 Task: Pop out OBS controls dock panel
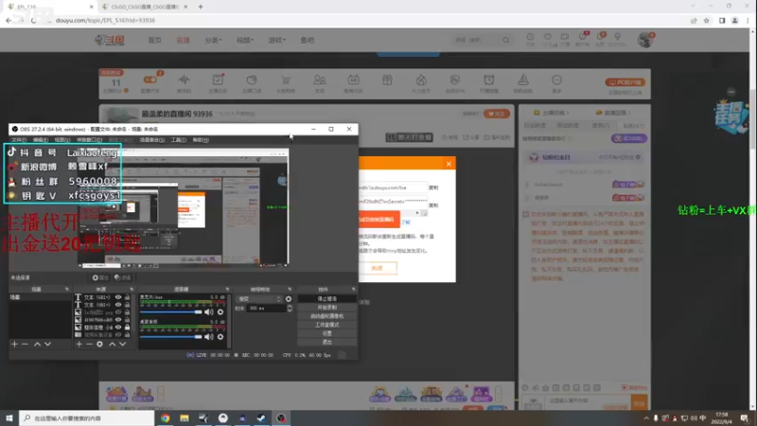[x=353, y=290]
